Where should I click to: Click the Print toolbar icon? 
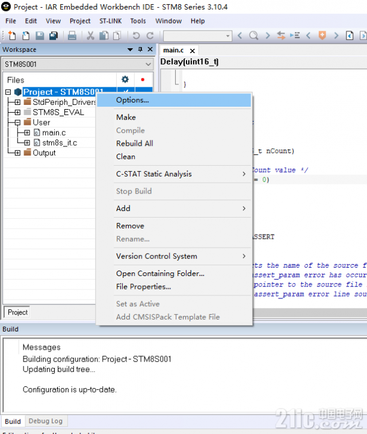(72, 36)
